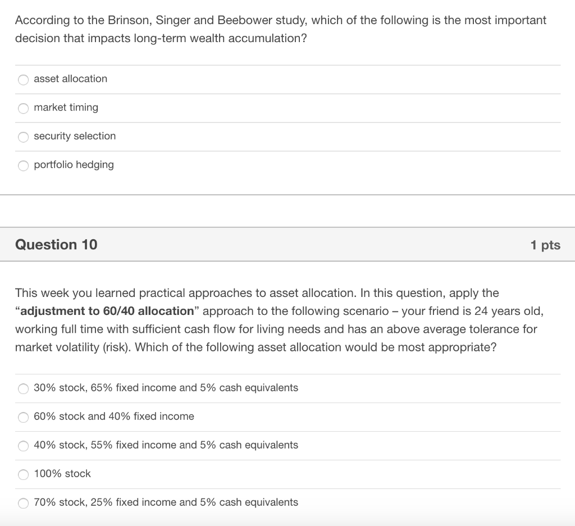Image resolution: width=575 pixels, height=526 pixels.
Task: Select the "market timing" radio button
Action: tap(23, 108)
